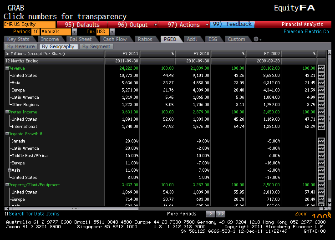Open chart icon for the Revenue row

pos(321,68)
